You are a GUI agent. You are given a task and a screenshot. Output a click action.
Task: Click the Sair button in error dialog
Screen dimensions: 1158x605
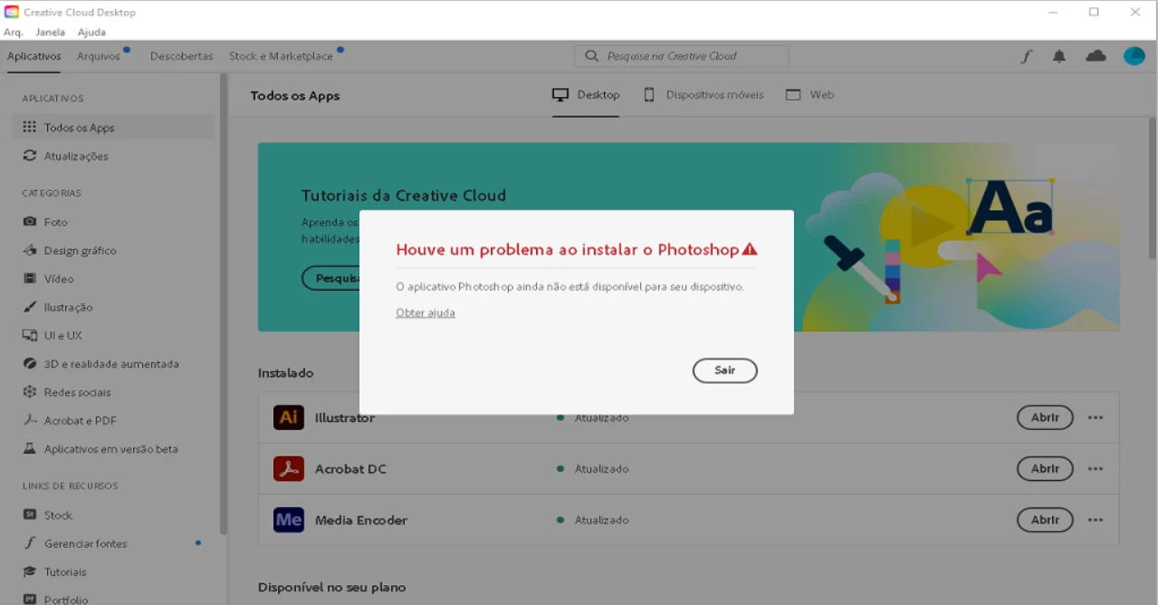724,370
